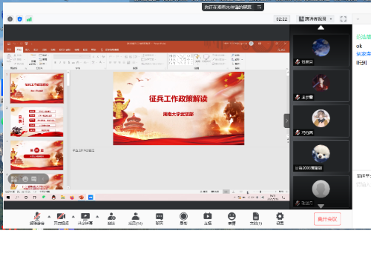Image resolution: width=371 pixels, height=273 pixels.
Task: Expand video options arrow beside camera
Action: (73, 217)
